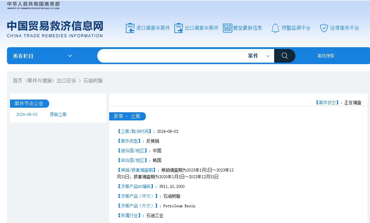Click the chevron beside 所有栏目
Image resolution: width=370 pixels, height=223 pixels.
click(70, 56)
